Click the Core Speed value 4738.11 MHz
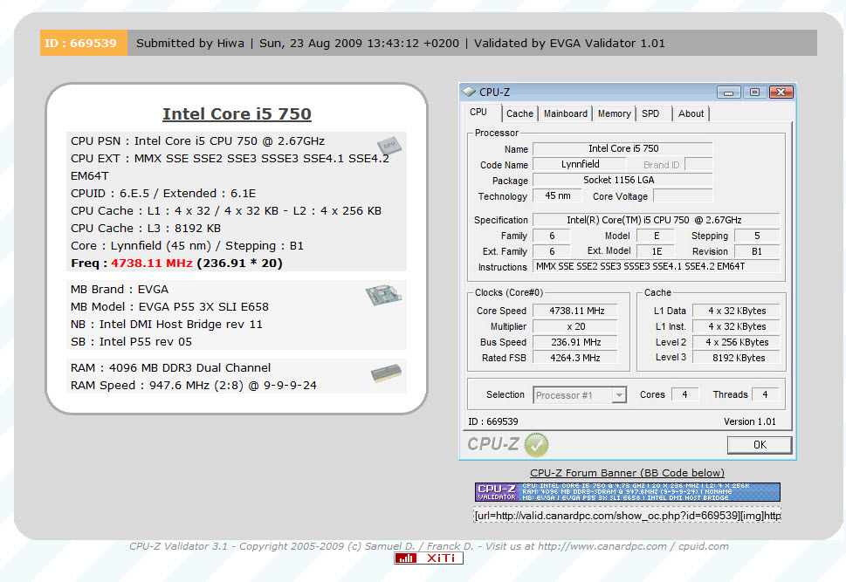Screen dimensions: 846x582 (575, 311)
